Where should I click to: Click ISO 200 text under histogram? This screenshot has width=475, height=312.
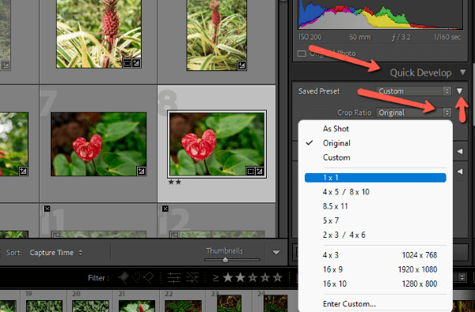pos(310,37)
